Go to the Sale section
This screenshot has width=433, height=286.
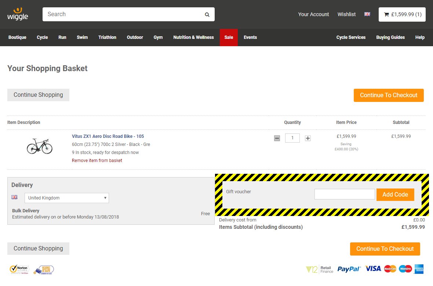coord(229,37)
